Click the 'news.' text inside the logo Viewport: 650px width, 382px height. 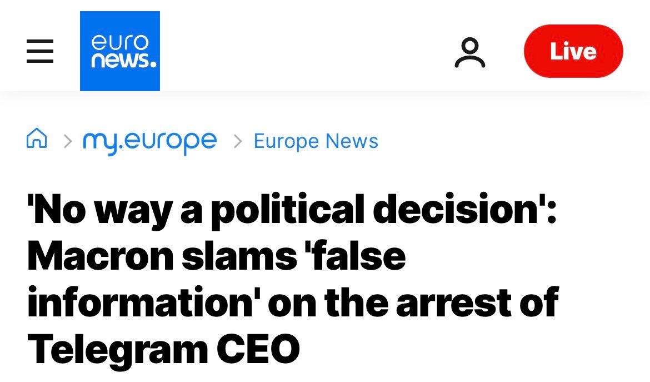click(x=123, y=60)
